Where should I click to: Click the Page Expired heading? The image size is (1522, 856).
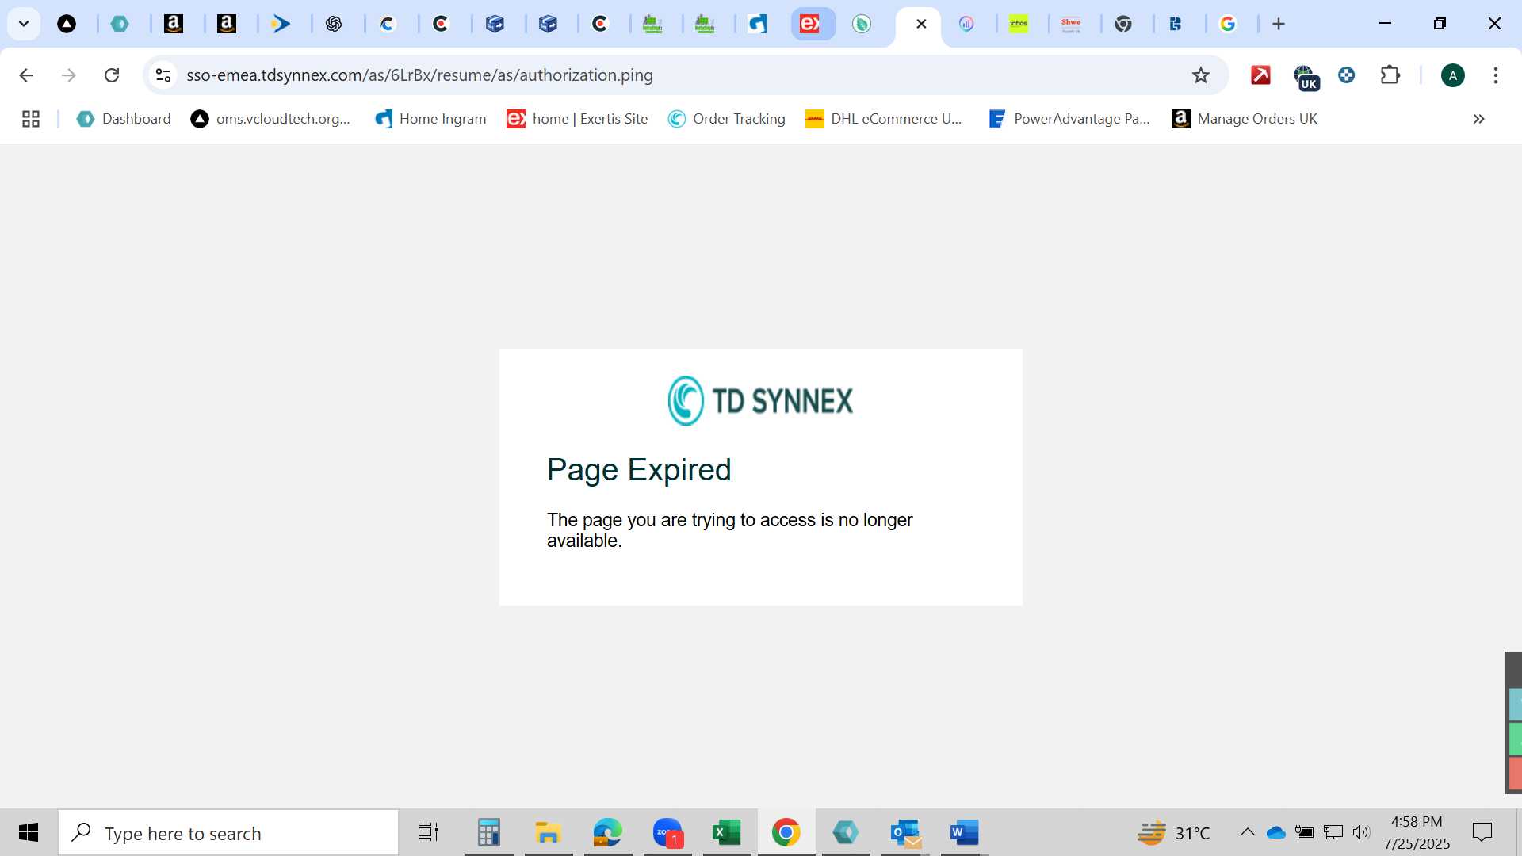639,469
